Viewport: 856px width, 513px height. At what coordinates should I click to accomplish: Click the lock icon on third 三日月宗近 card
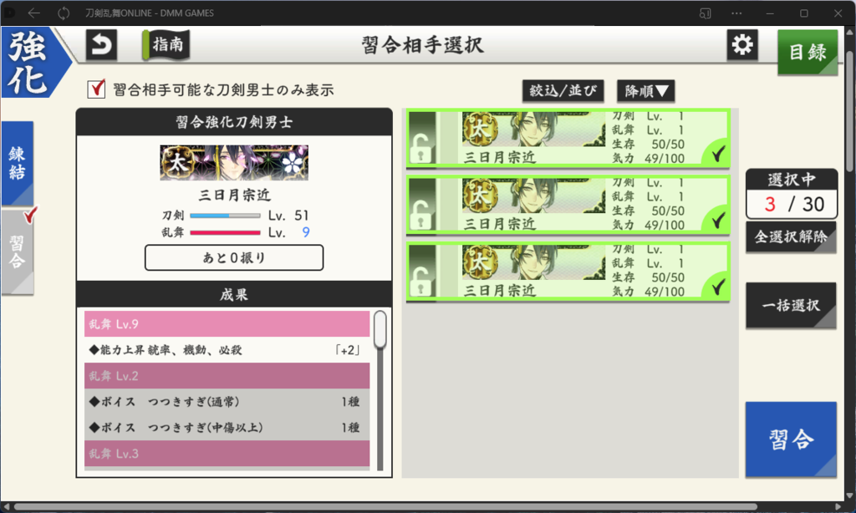[x=421, y=282]
